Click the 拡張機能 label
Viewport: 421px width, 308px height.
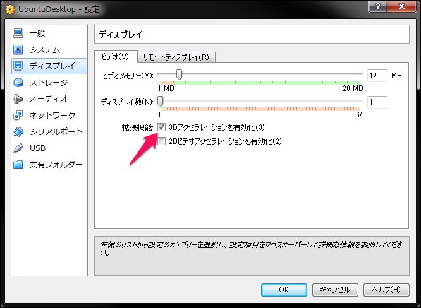[x=137, y=127]
